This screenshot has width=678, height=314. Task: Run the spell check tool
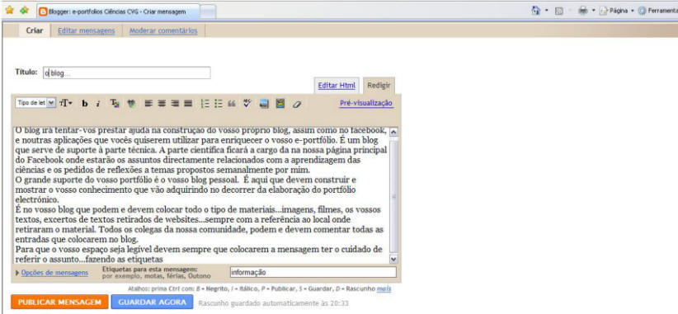247,103
